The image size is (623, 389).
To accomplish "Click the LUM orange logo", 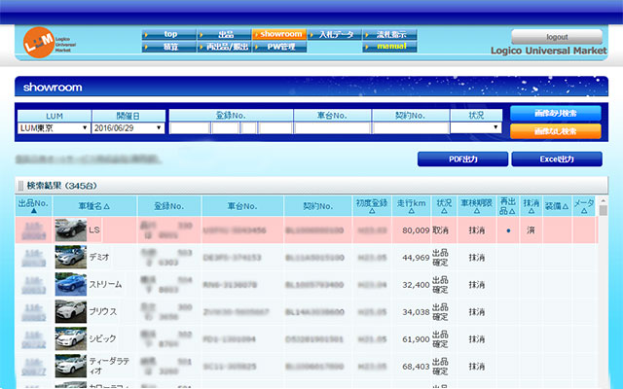I will point(39,43).
